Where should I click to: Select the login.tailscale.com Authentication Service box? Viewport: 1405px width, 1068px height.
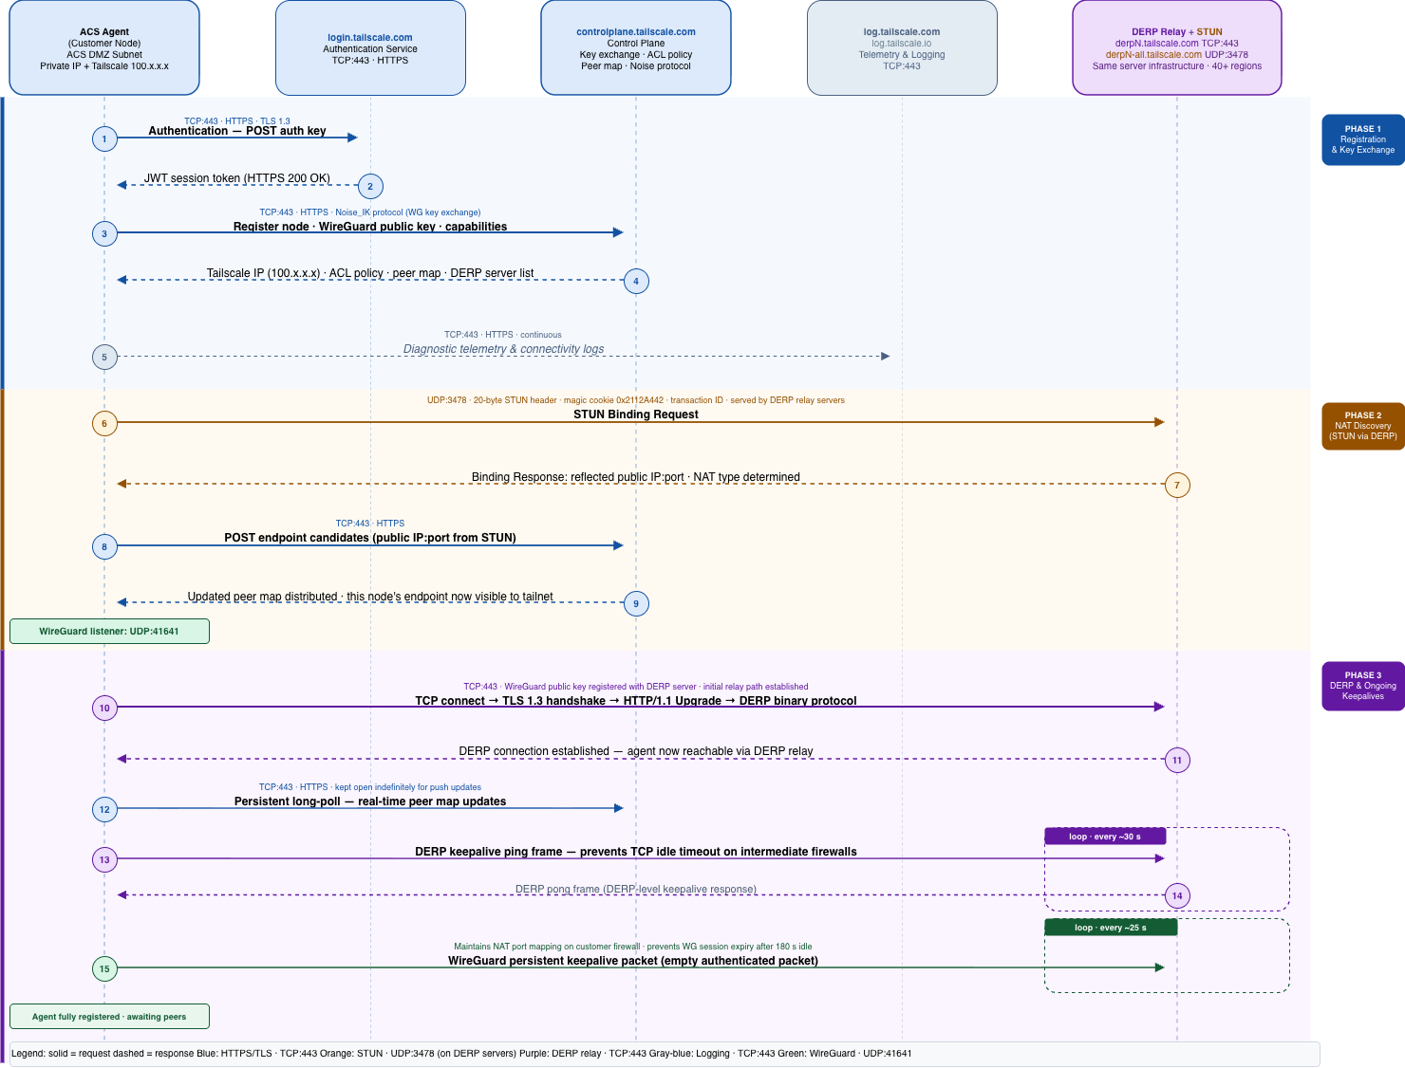point(370,47)
